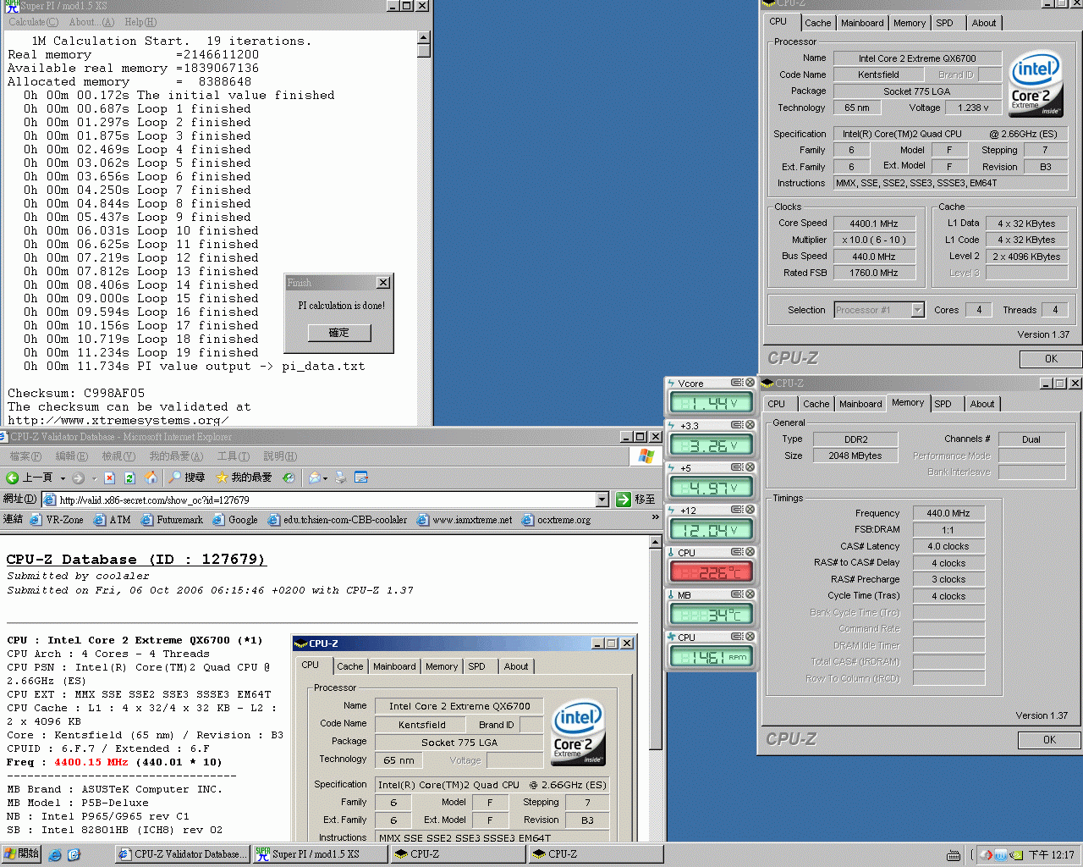1083x867 pixels.
Task: Open the Calculate menu in Super PI
Action: (x=34, y=22)
